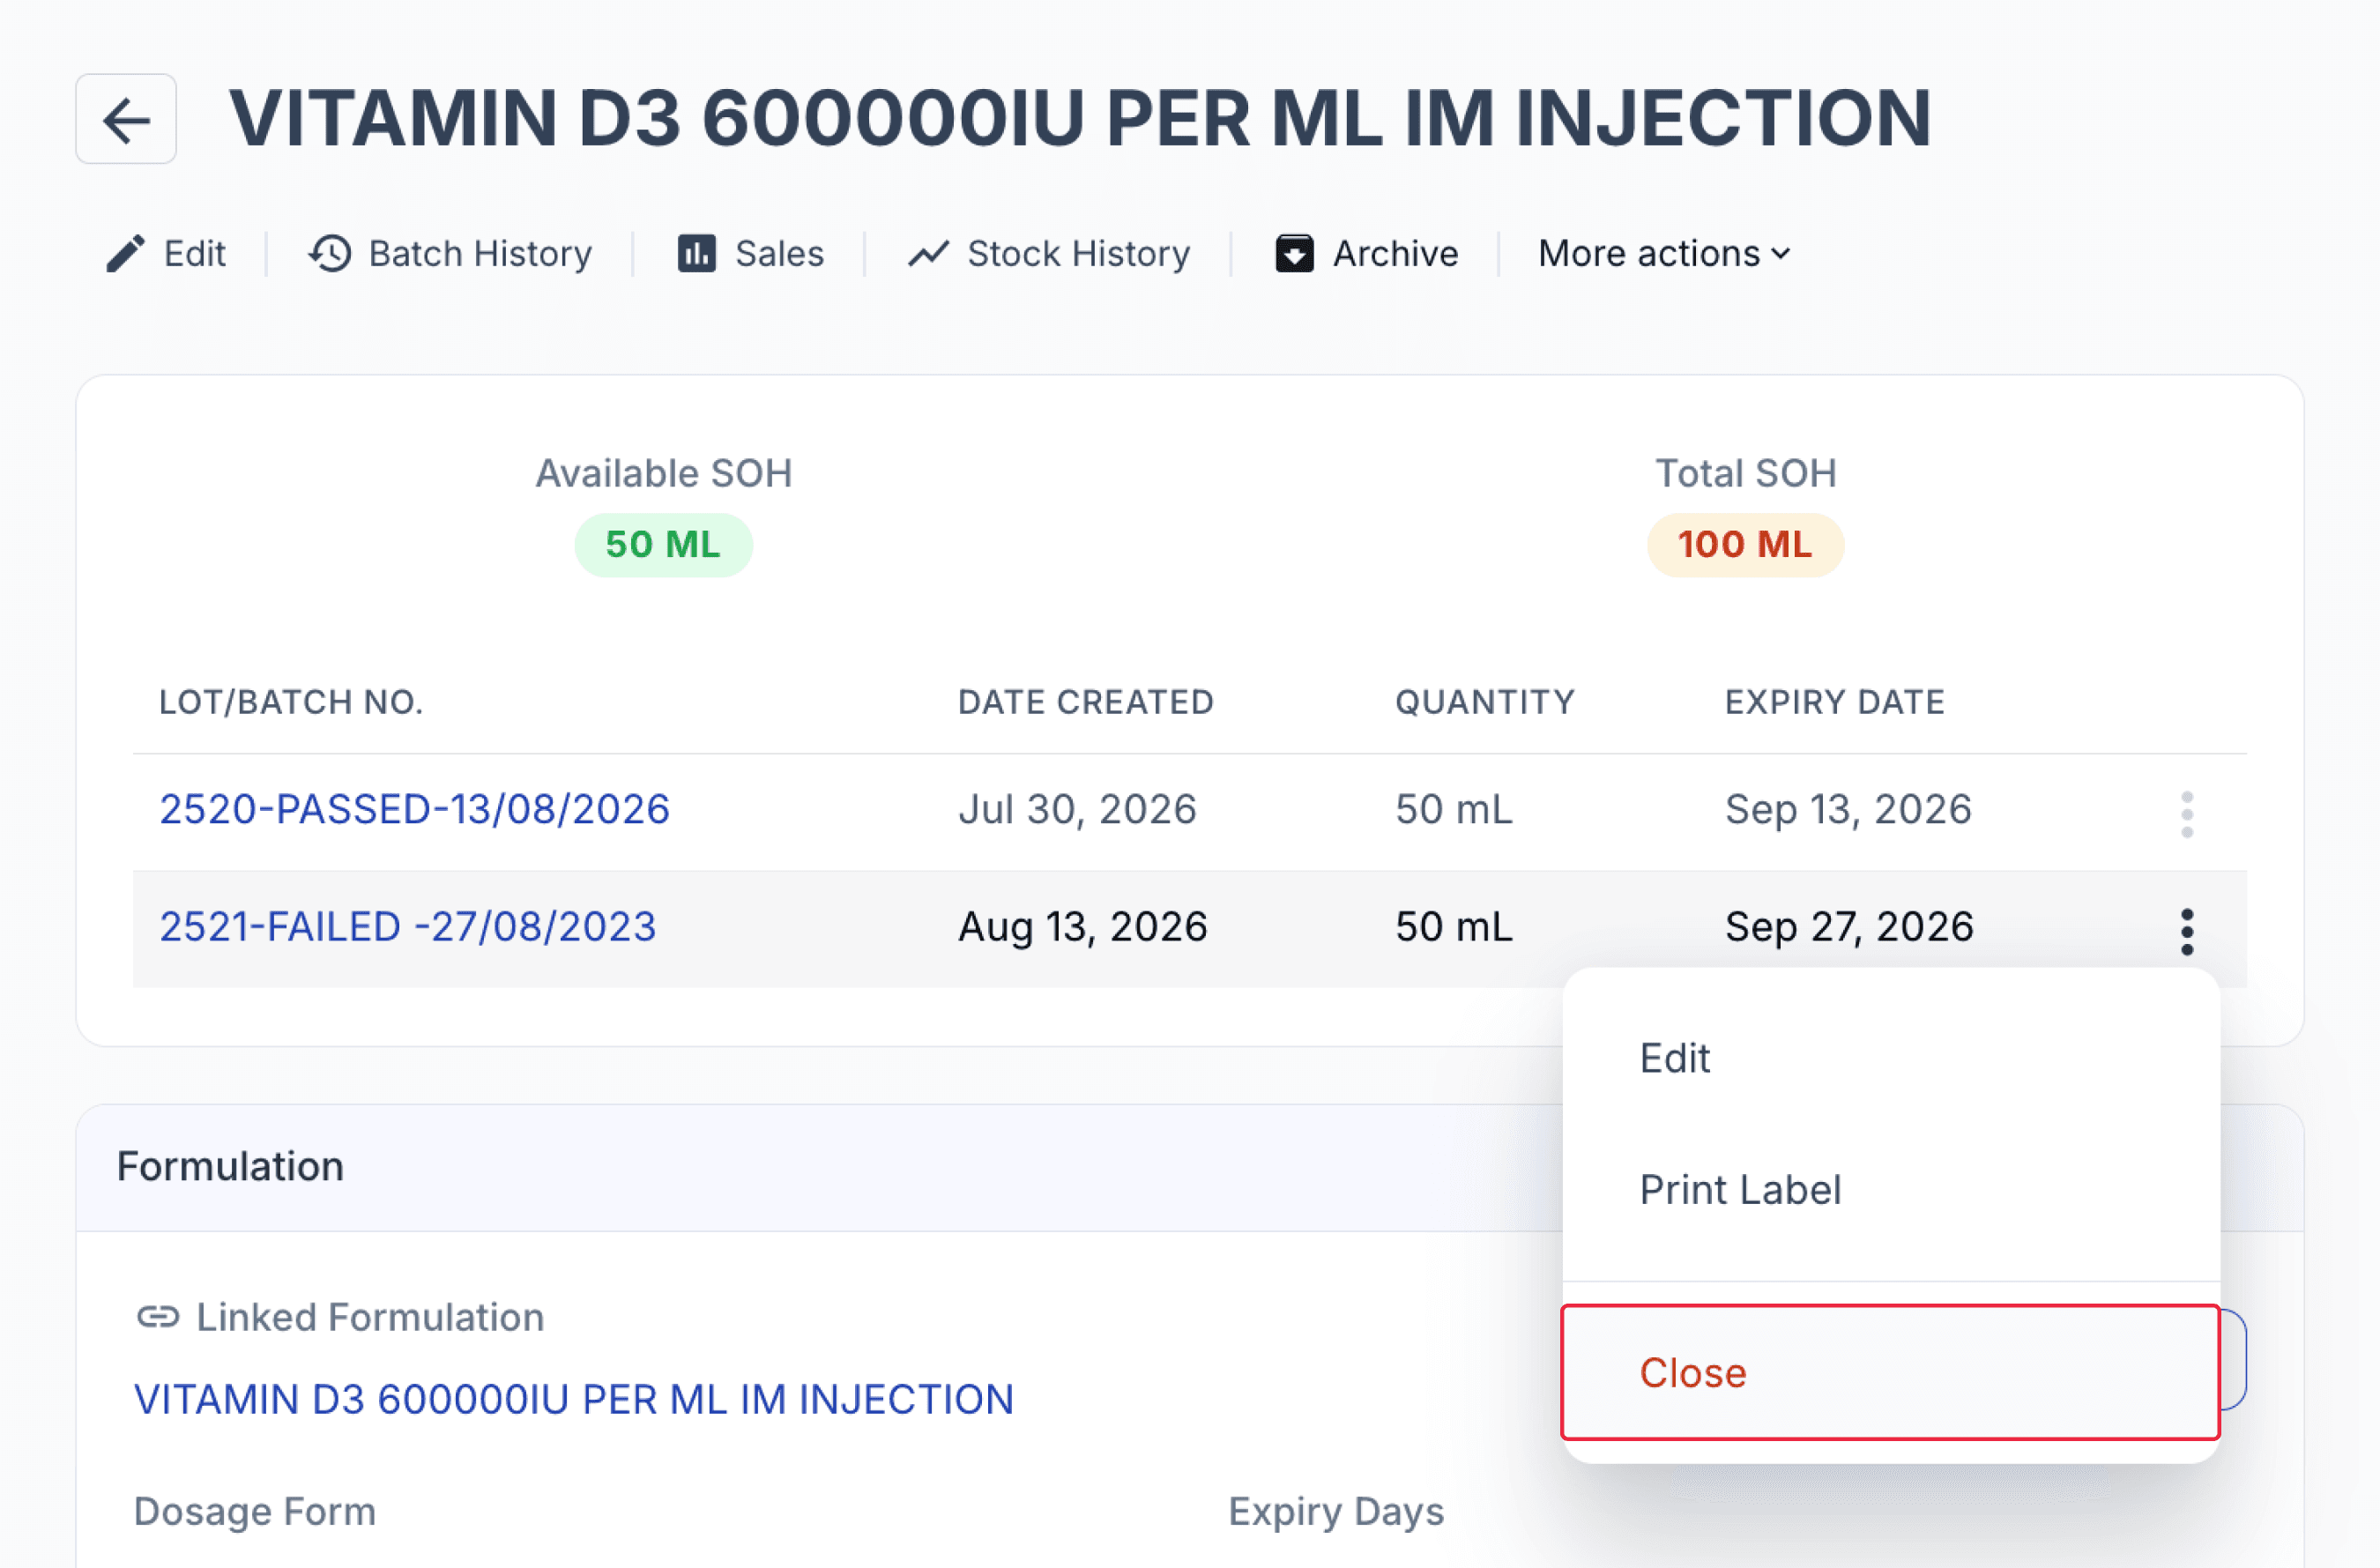The width and height of the screenshot is (2380, 1568).
Task: Open Batch History clock icon
Action: [330, 254]
